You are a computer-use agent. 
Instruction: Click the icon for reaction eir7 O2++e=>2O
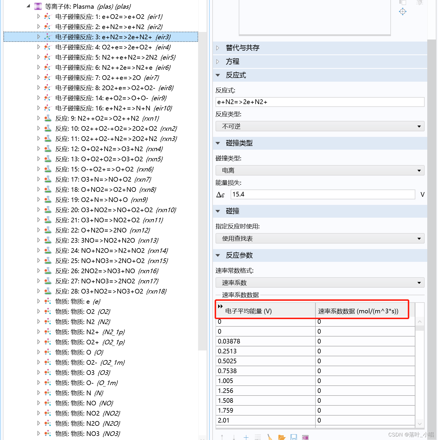coord(48,78)
